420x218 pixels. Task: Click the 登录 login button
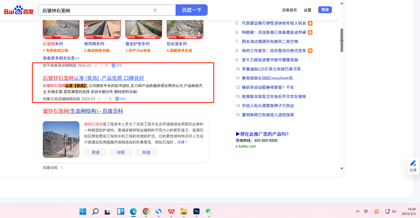[x=325, y=10]
